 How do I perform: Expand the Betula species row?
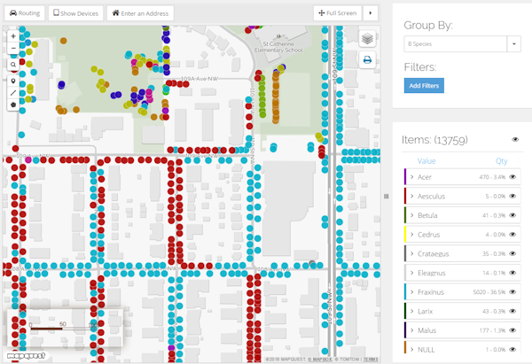[x=411, y=215]
